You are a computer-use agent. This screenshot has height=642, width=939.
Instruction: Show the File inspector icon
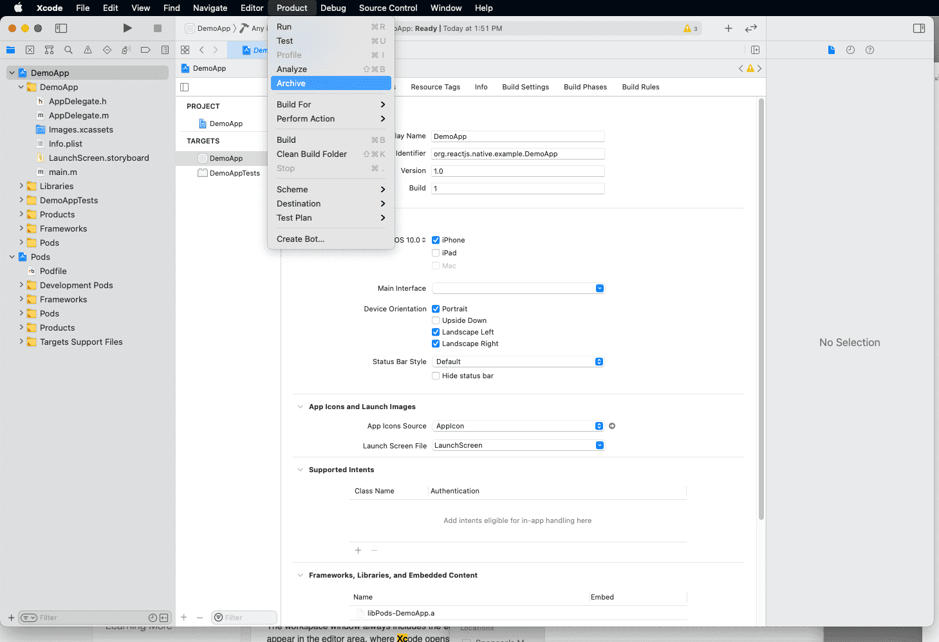pos(832,50)
